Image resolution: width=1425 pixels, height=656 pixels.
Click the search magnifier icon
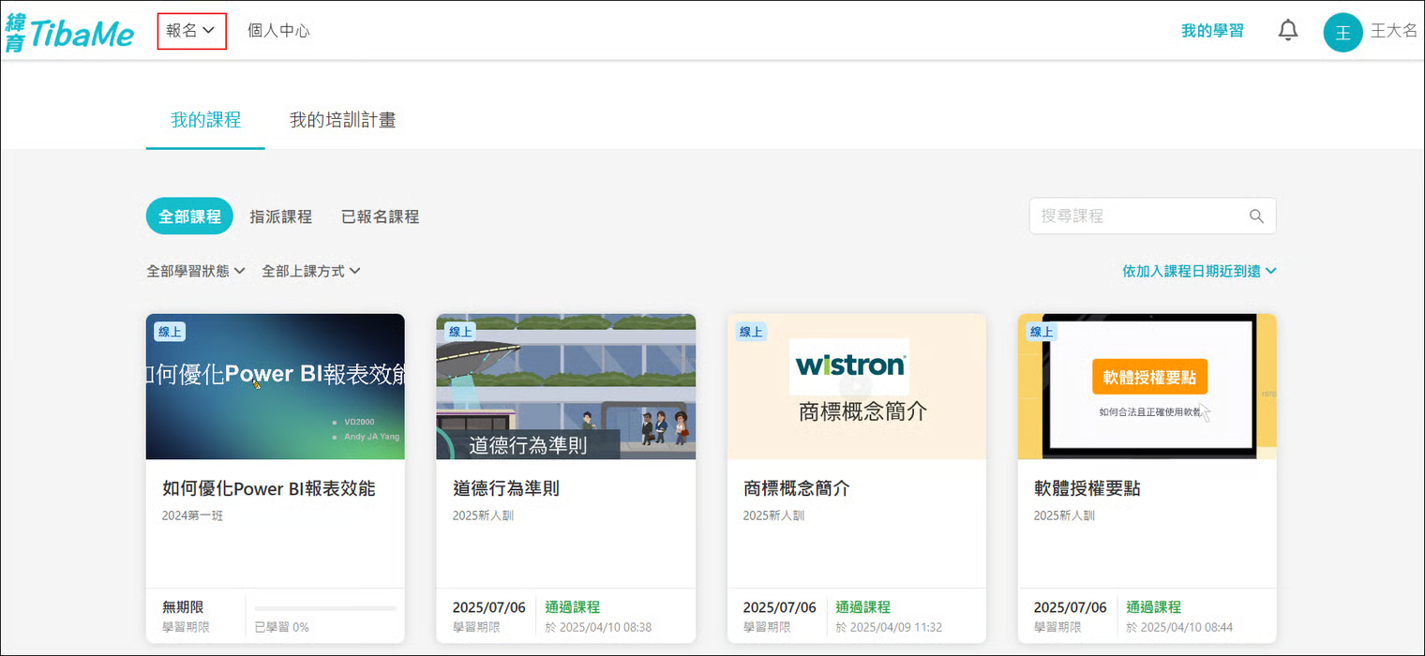pos(1256,216)
